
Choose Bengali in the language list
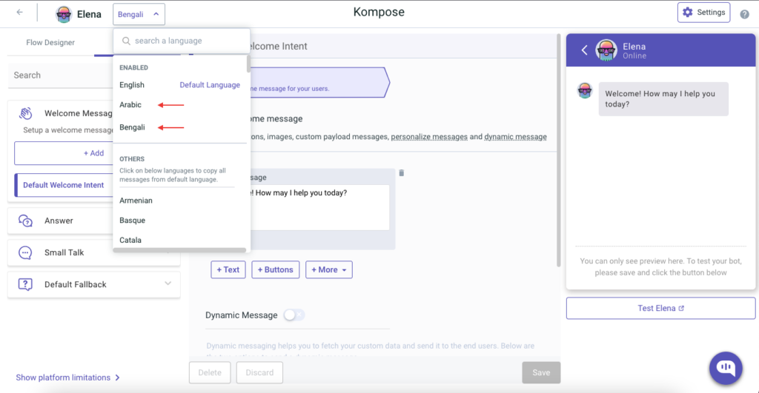coord(132,127)
